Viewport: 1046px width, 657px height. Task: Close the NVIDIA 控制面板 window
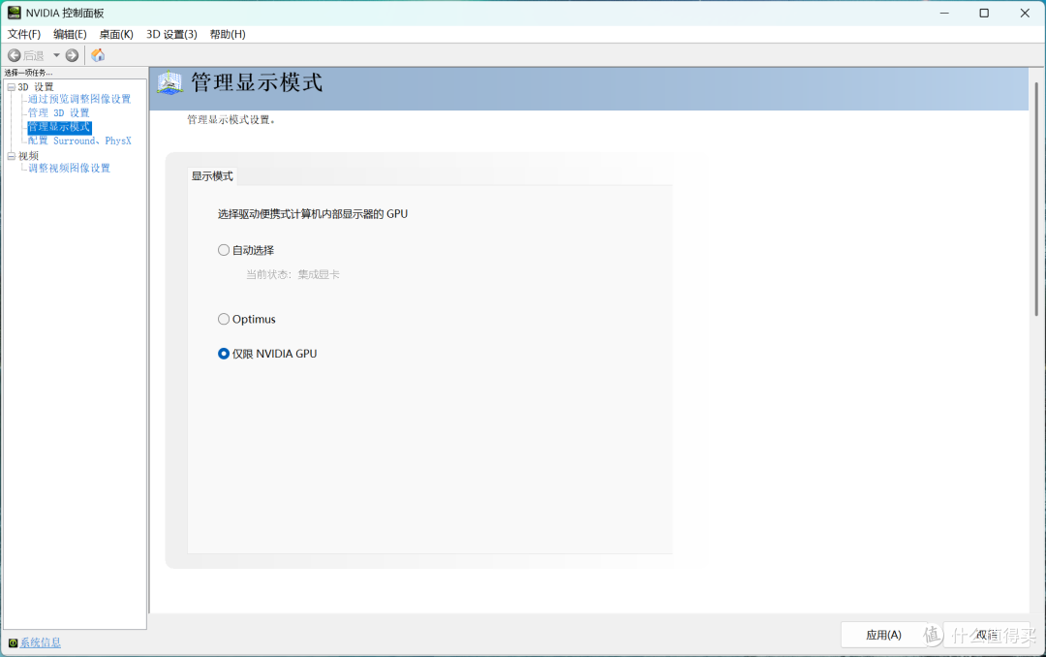click(x=1025, y=13)
